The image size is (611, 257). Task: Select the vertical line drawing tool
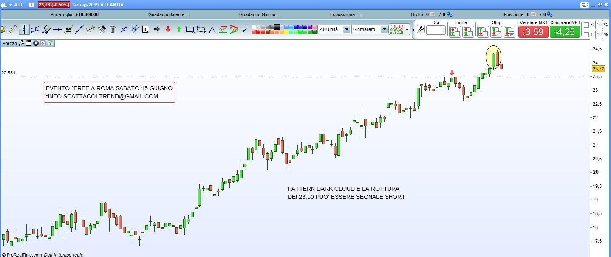coord(24,29)
